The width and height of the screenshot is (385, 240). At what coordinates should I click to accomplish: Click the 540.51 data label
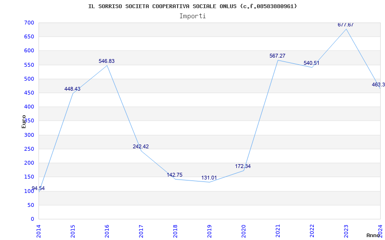coord(311,63)
